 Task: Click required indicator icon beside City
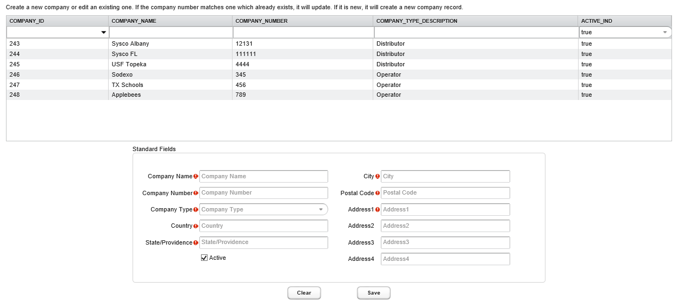pyautogui.click(x=377, y=177)
